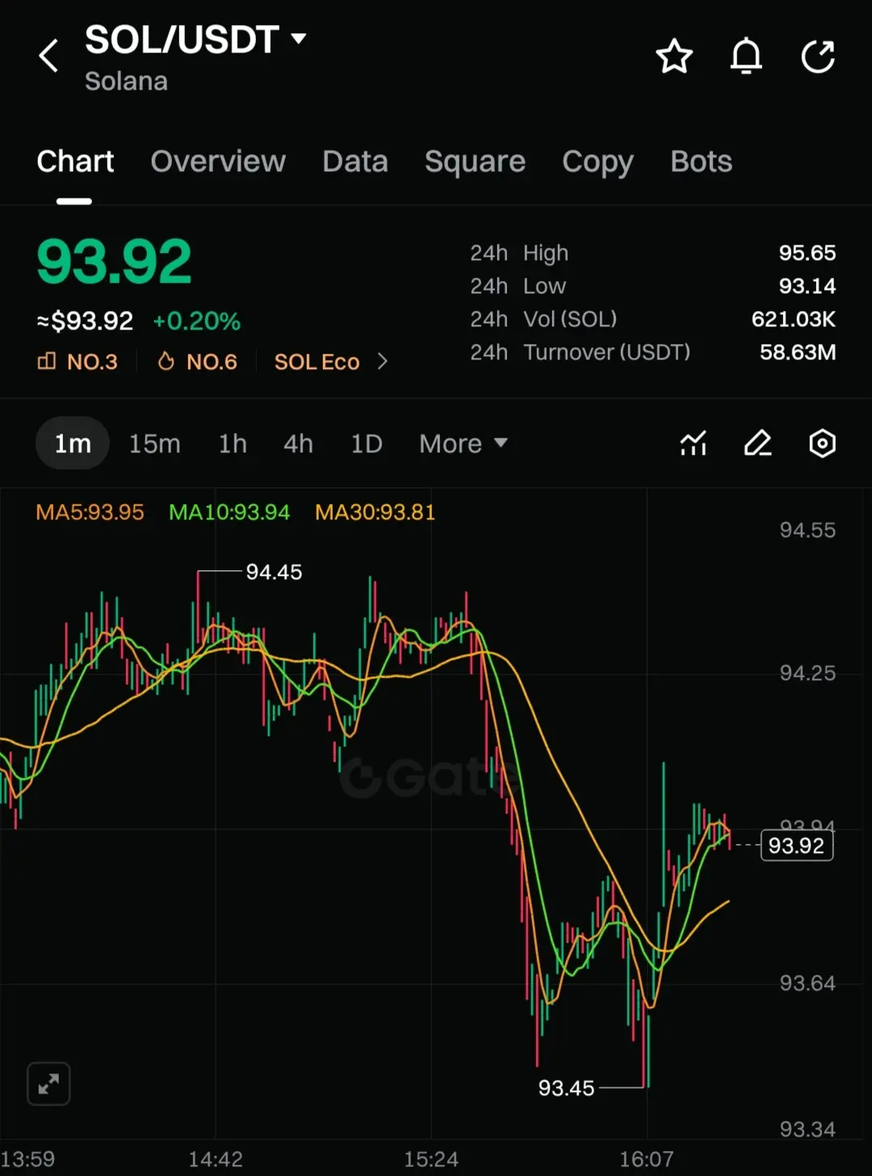The height and width of the screenshot is (1176, 872).
Task: Open chart indicators icon
Action: [694, 443]
